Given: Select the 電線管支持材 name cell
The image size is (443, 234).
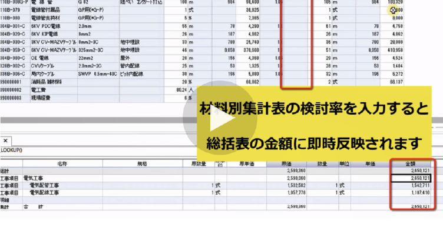Looking at the screenshot, I should (x=54, y=18).
